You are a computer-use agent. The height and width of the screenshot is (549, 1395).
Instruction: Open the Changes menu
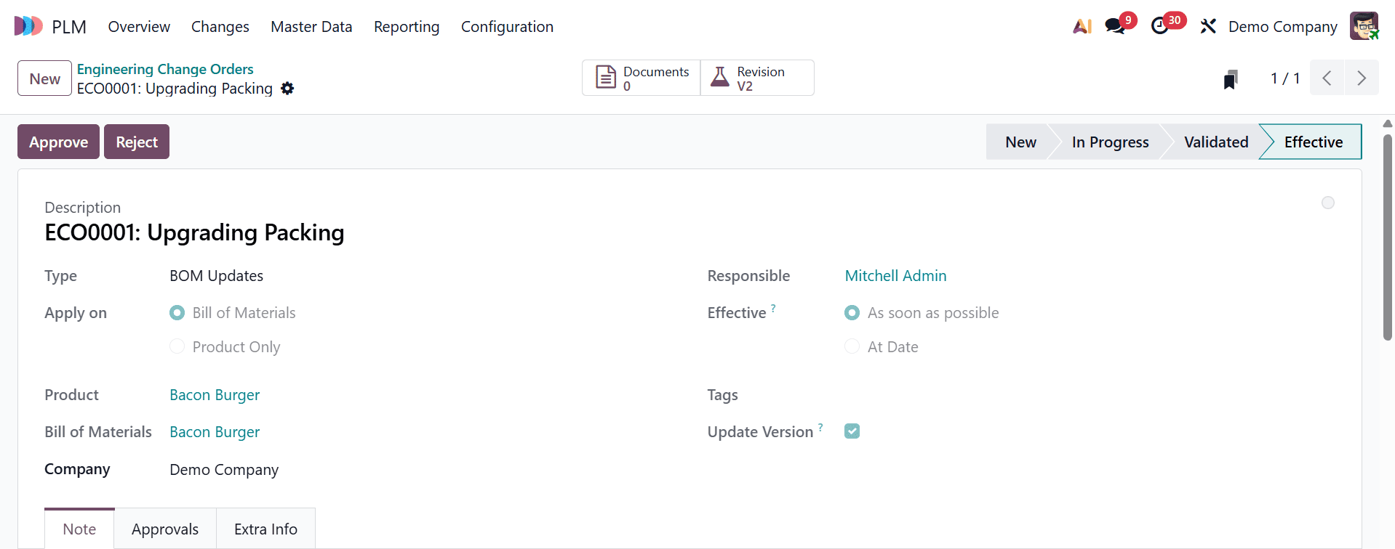tap(220, 26)
